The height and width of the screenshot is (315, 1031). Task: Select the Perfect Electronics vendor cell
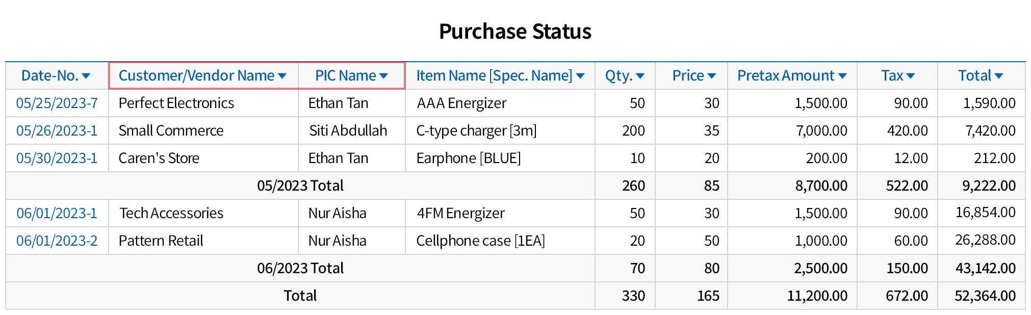(x=176, y=103)
